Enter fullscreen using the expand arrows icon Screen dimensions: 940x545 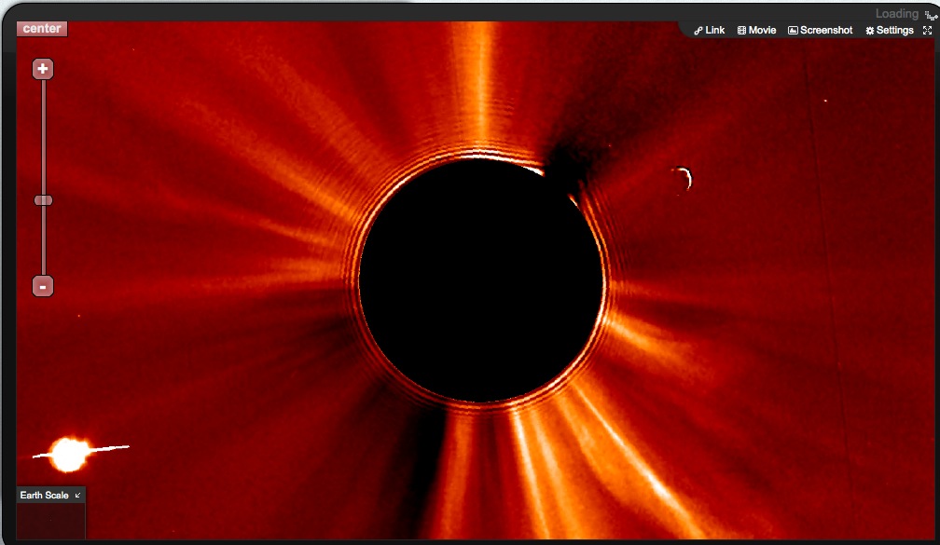point(927,31)
